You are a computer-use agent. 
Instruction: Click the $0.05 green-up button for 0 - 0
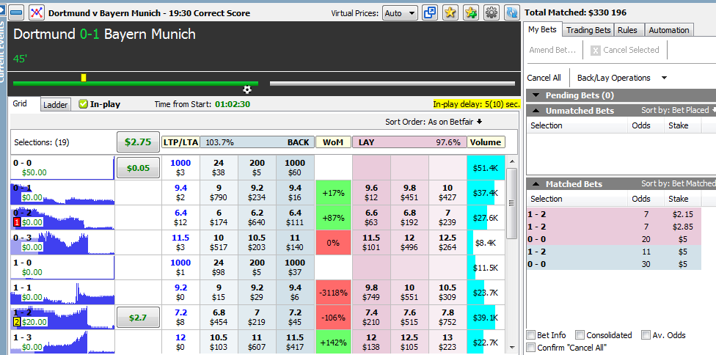tap(139, 168)
